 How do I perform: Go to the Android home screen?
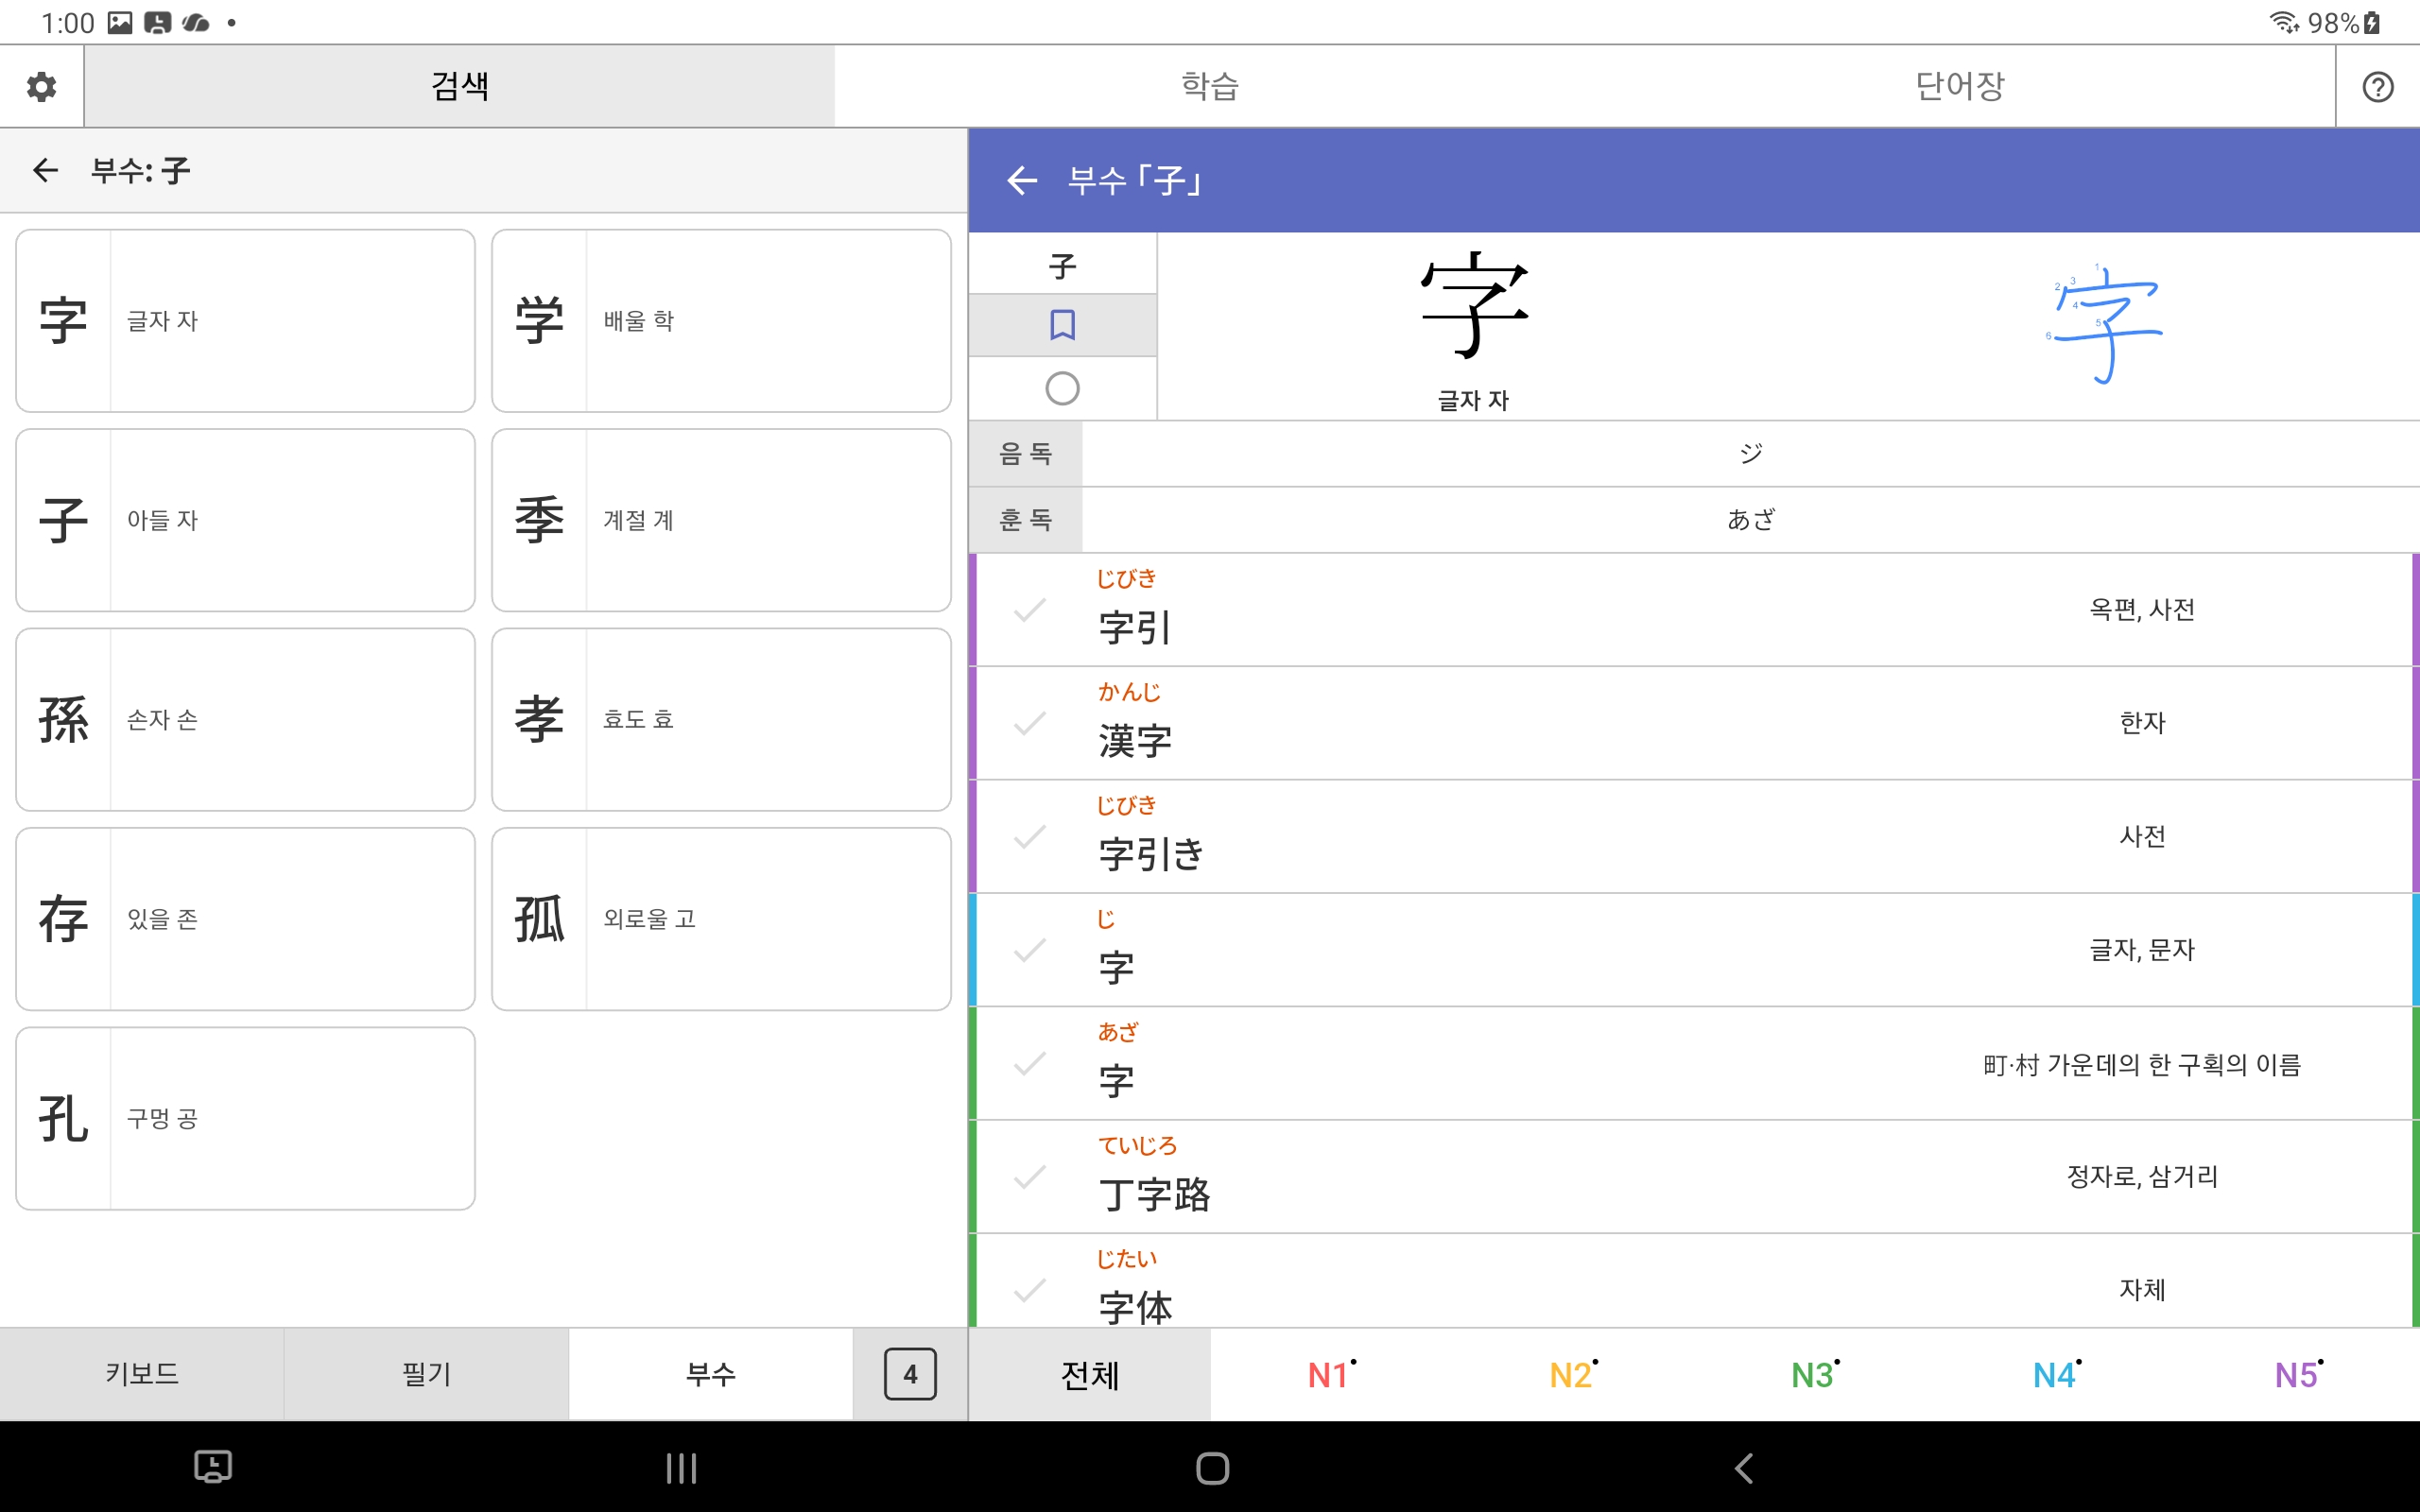point(1212,1468)
